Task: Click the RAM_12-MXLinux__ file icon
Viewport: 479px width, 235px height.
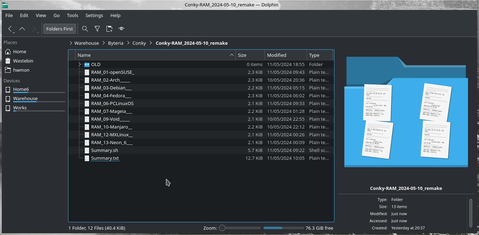Action: pos(87,135)
